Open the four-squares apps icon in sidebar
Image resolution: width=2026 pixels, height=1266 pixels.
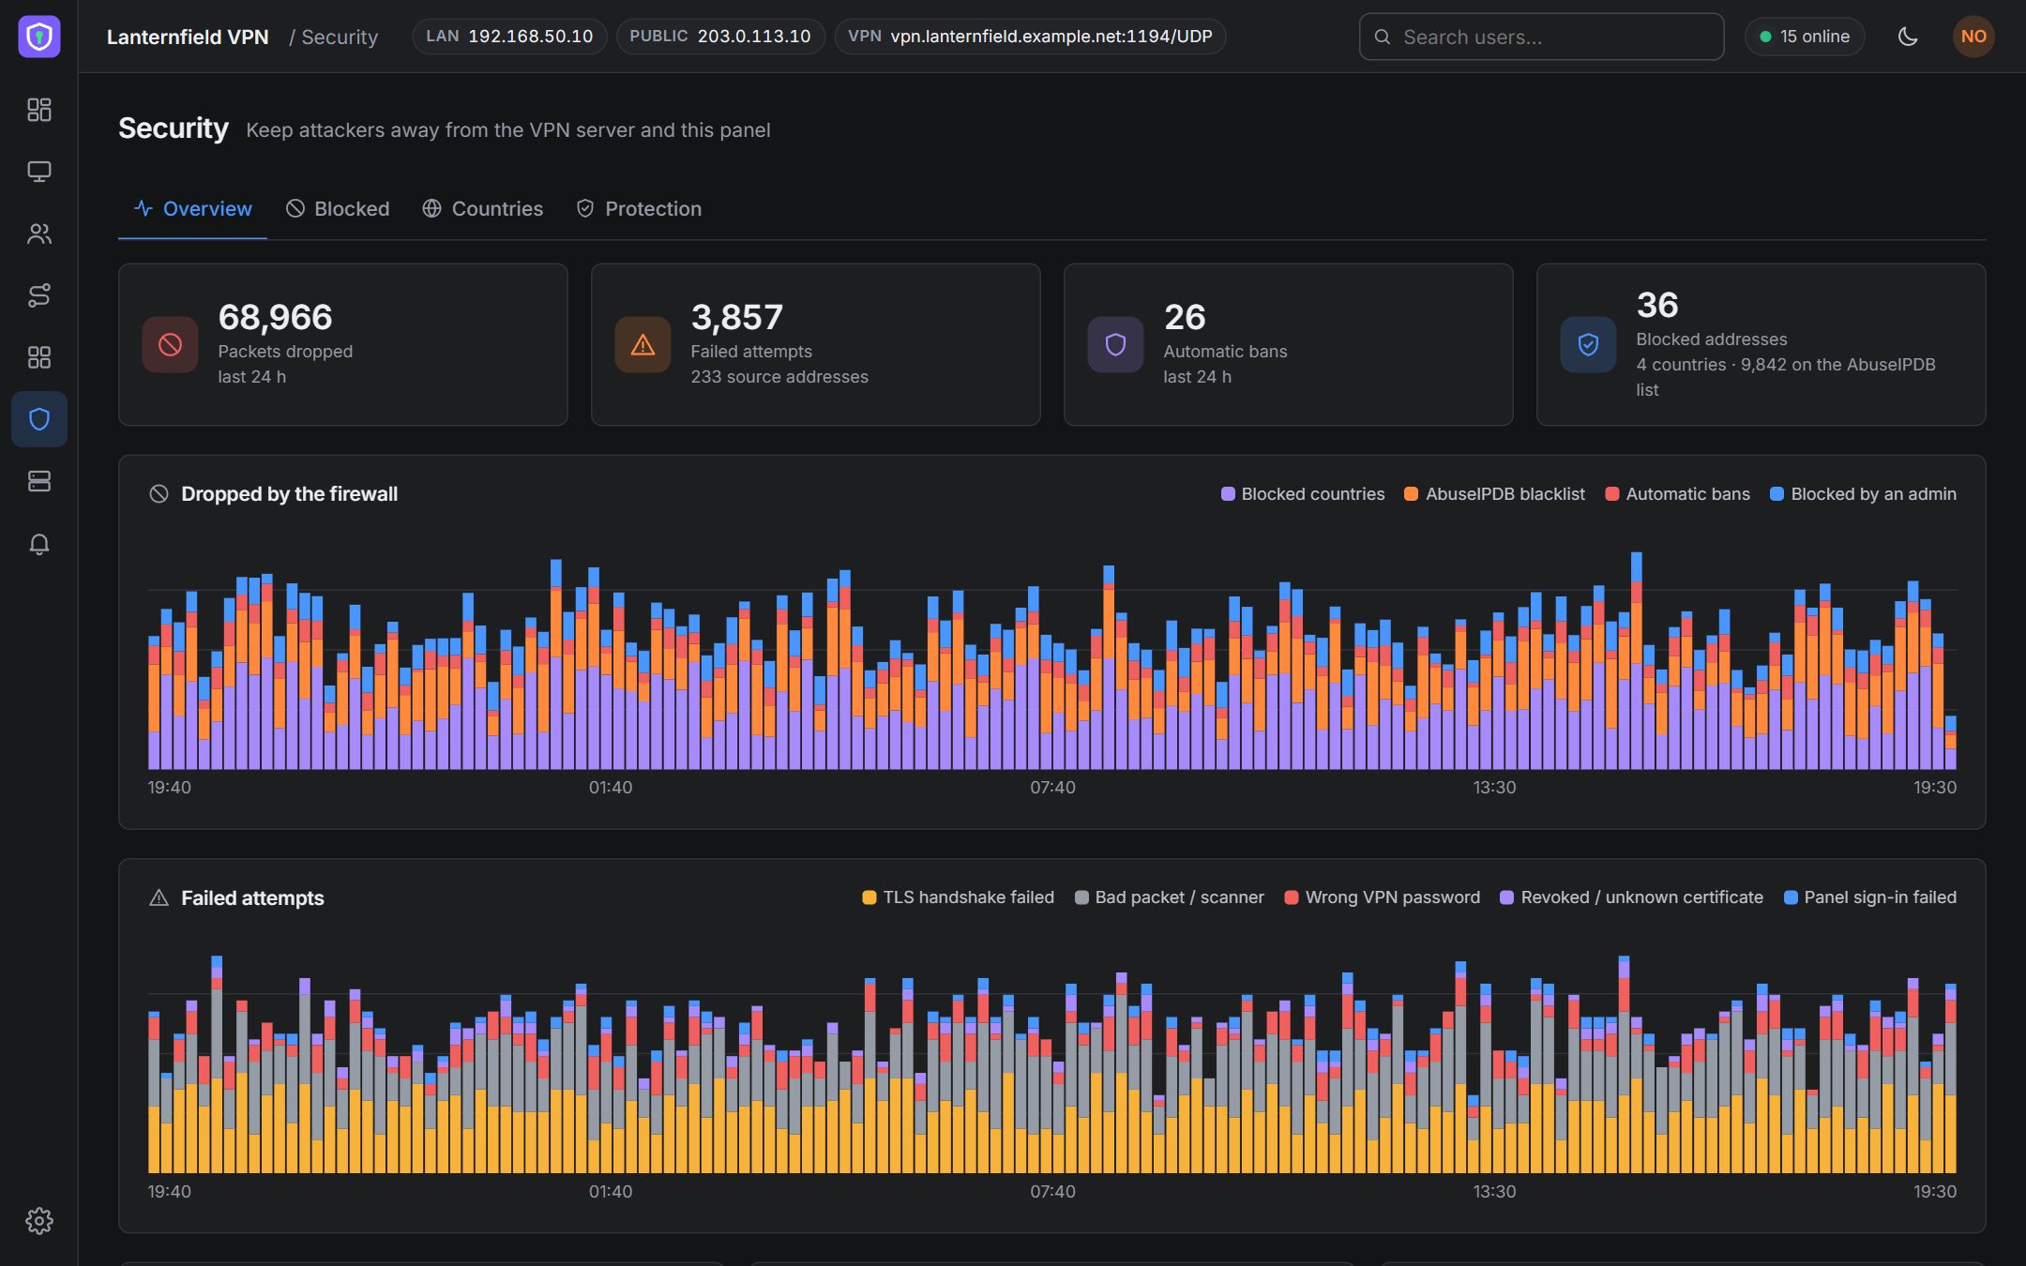coord(39,357)
